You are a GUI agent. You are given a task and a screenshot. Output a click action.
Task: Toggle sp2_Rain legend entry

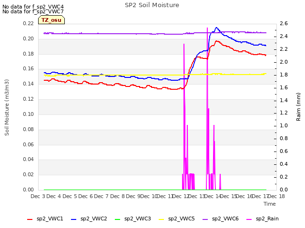263,219
